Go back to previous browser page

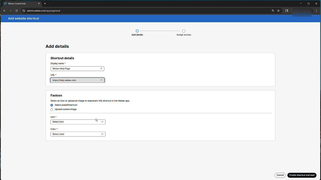click(x=5, y=11)
